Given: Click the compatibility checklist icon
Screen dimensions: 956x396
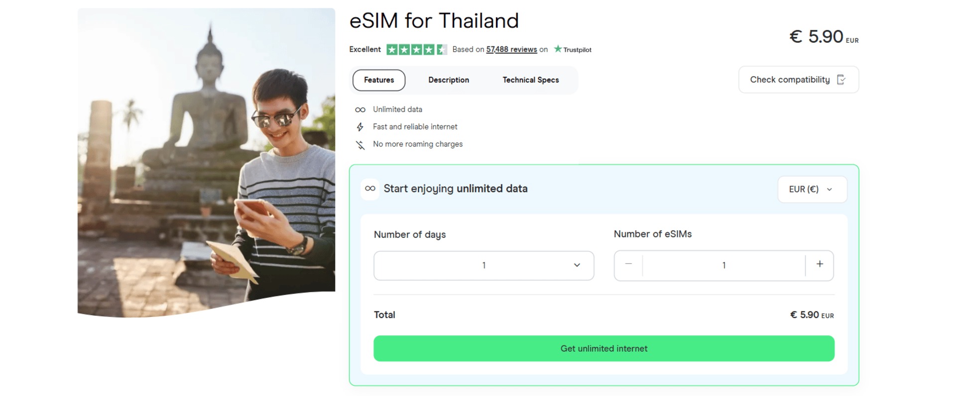Looking at the screenshot, I should point(841,80).
